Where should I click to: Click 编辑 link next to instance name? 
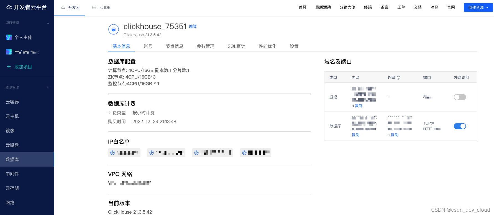point(193,26)
